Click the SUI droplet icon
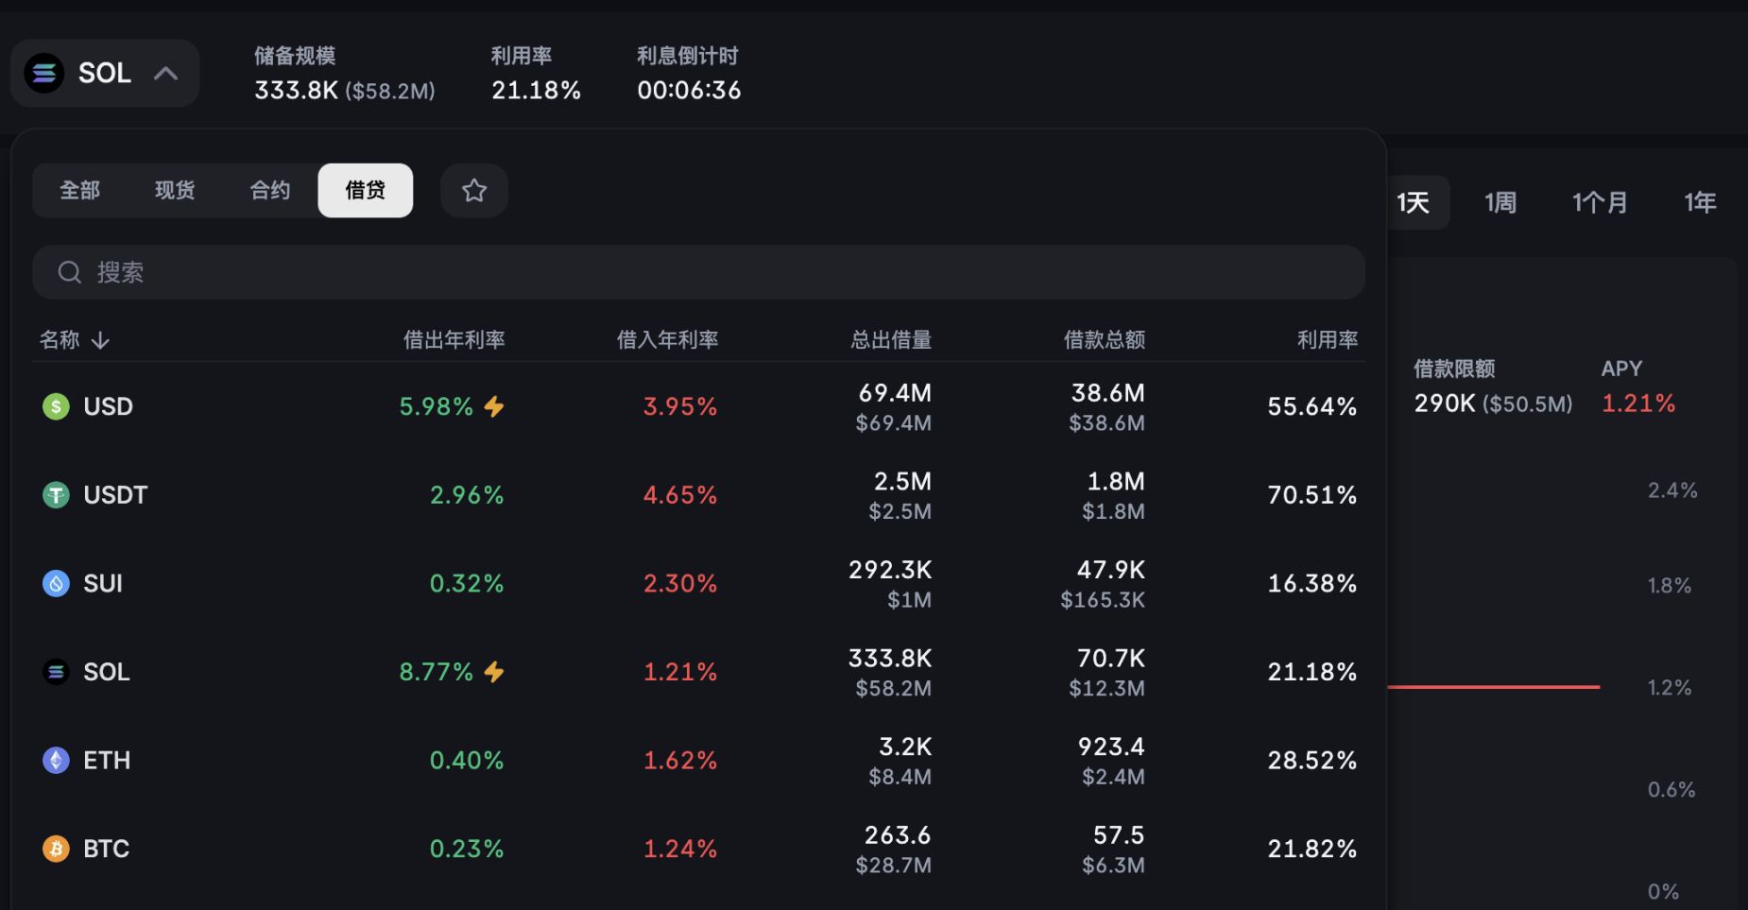Image resolution: width=1748 pixels, height=910 pixels. tap(56, 584)
